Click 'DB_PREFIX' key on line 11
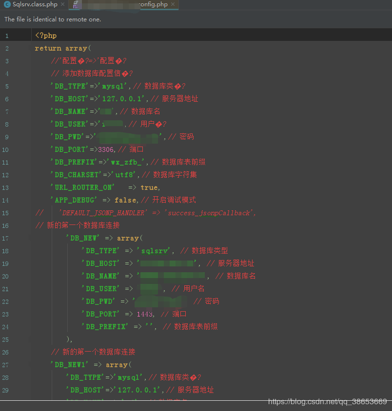The width and height of the screenshot is (392, 411). 74,162
